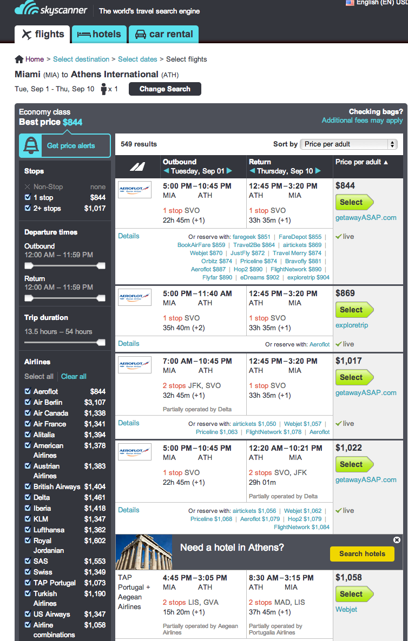Uncheck the Air Canada airline filter
This screenshot has width=408, height=641.
click(28, 413)
